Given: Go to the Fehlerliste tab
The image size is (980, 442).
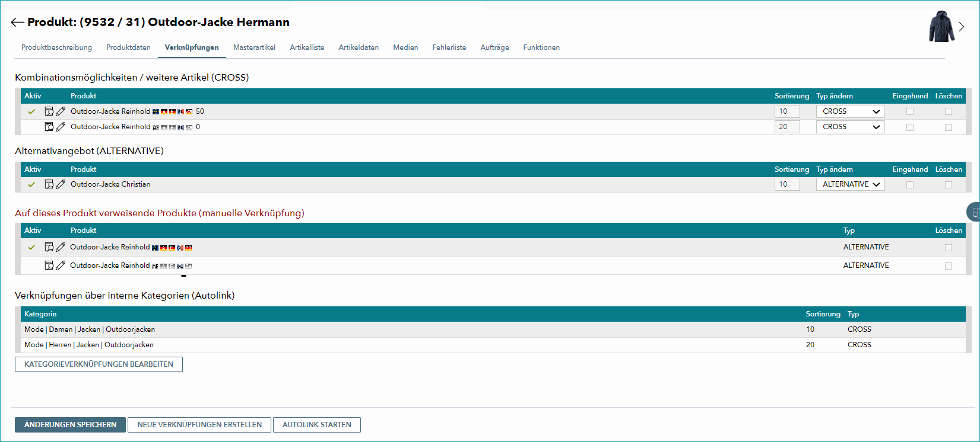Looking at the screenshot, I should tap(449, 47).
